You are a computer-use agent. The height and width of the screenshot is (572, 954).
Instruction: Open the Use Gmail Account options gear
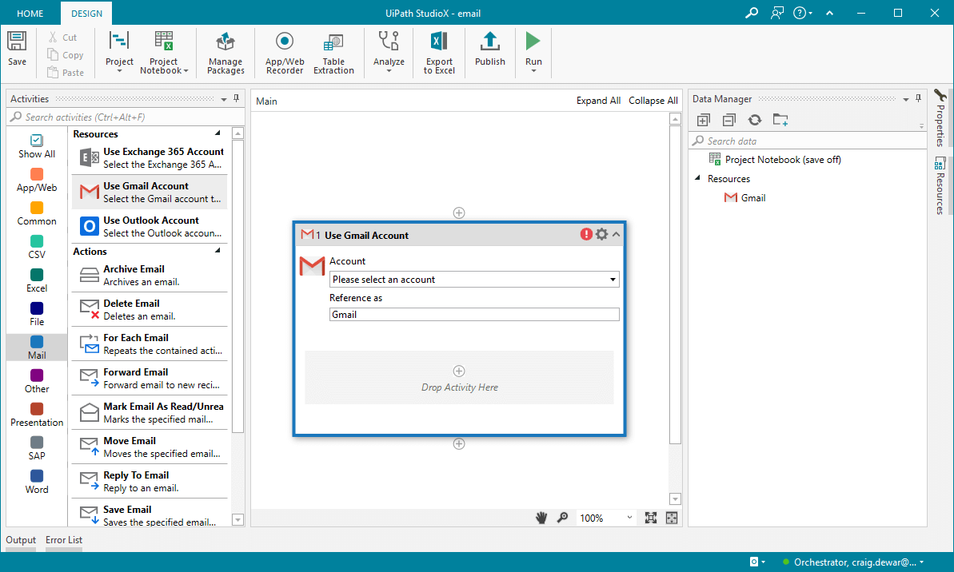pos(601,234)
